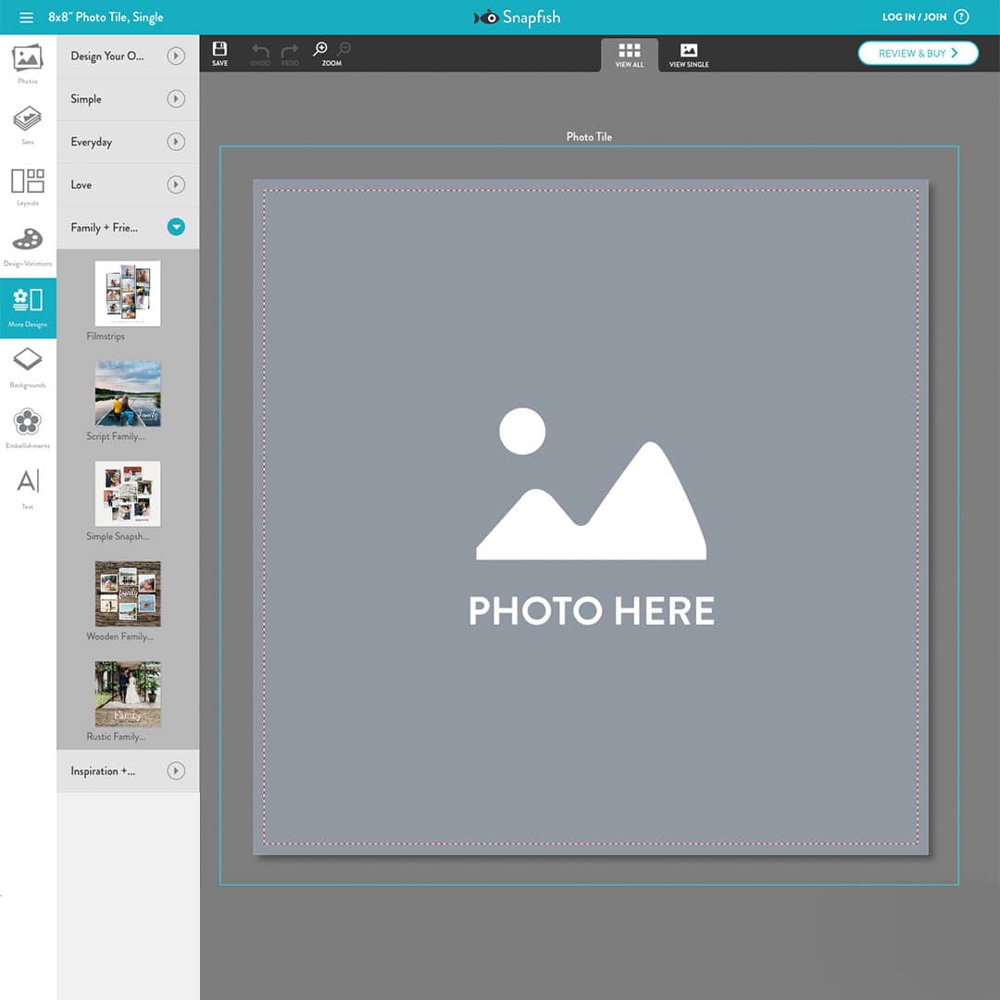Click the Review & Buy button

tap(918, 54)
